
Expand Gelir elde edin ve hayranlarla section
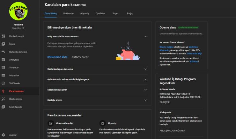(x=145, y=79)
